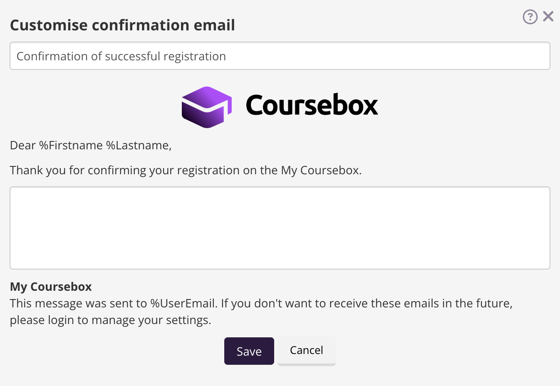The image size is (560, 386).
Task: Click the Coursebox wordmark text
Action: tap(312, 105)
